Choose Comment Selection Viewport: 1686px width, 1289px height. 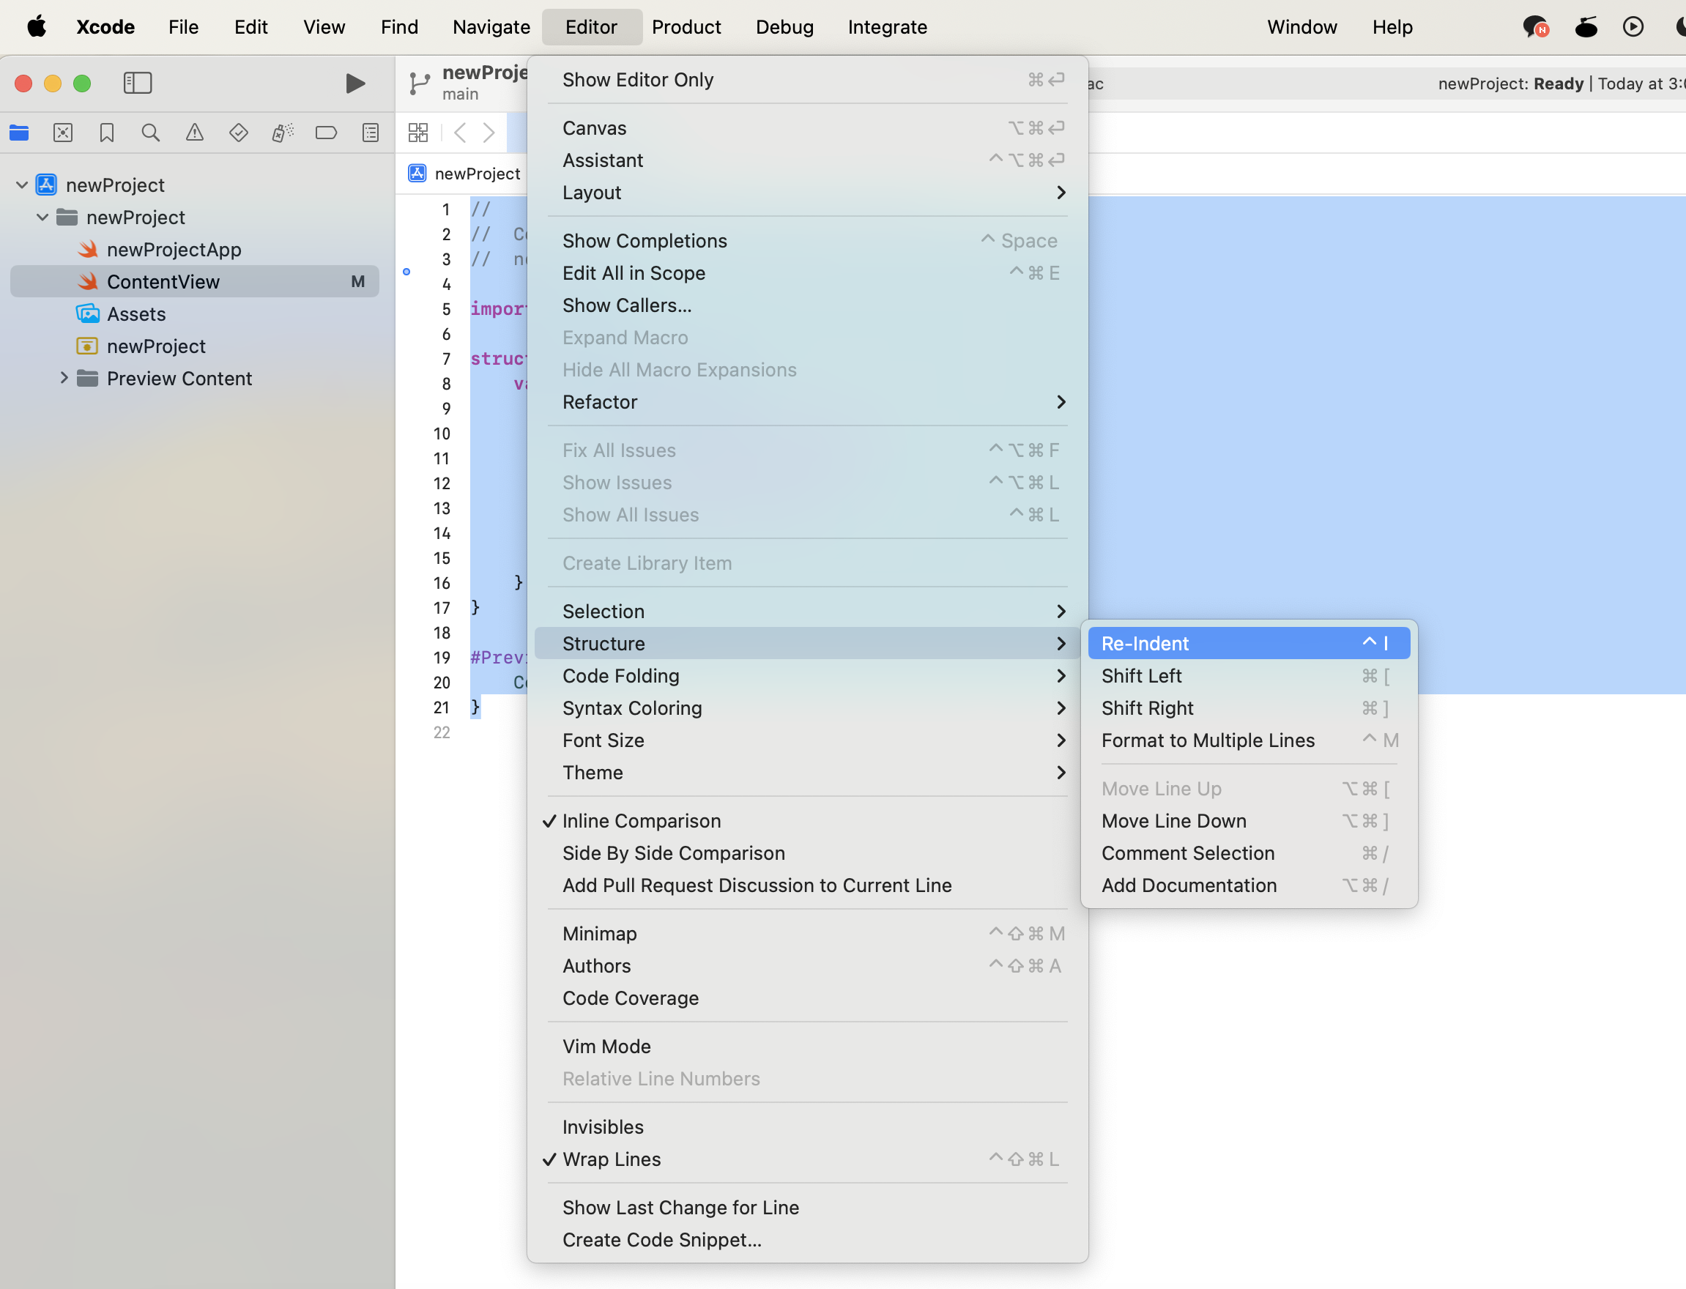(x=1249, y=853)
